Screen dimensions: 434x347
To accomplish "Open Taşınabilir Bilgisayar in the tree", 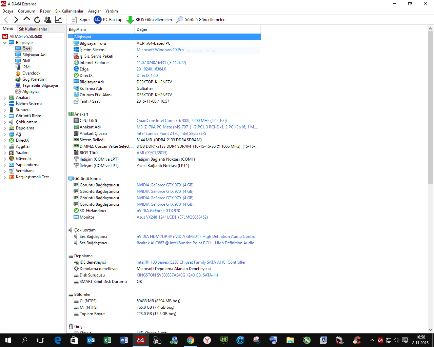I will [37, 85].
